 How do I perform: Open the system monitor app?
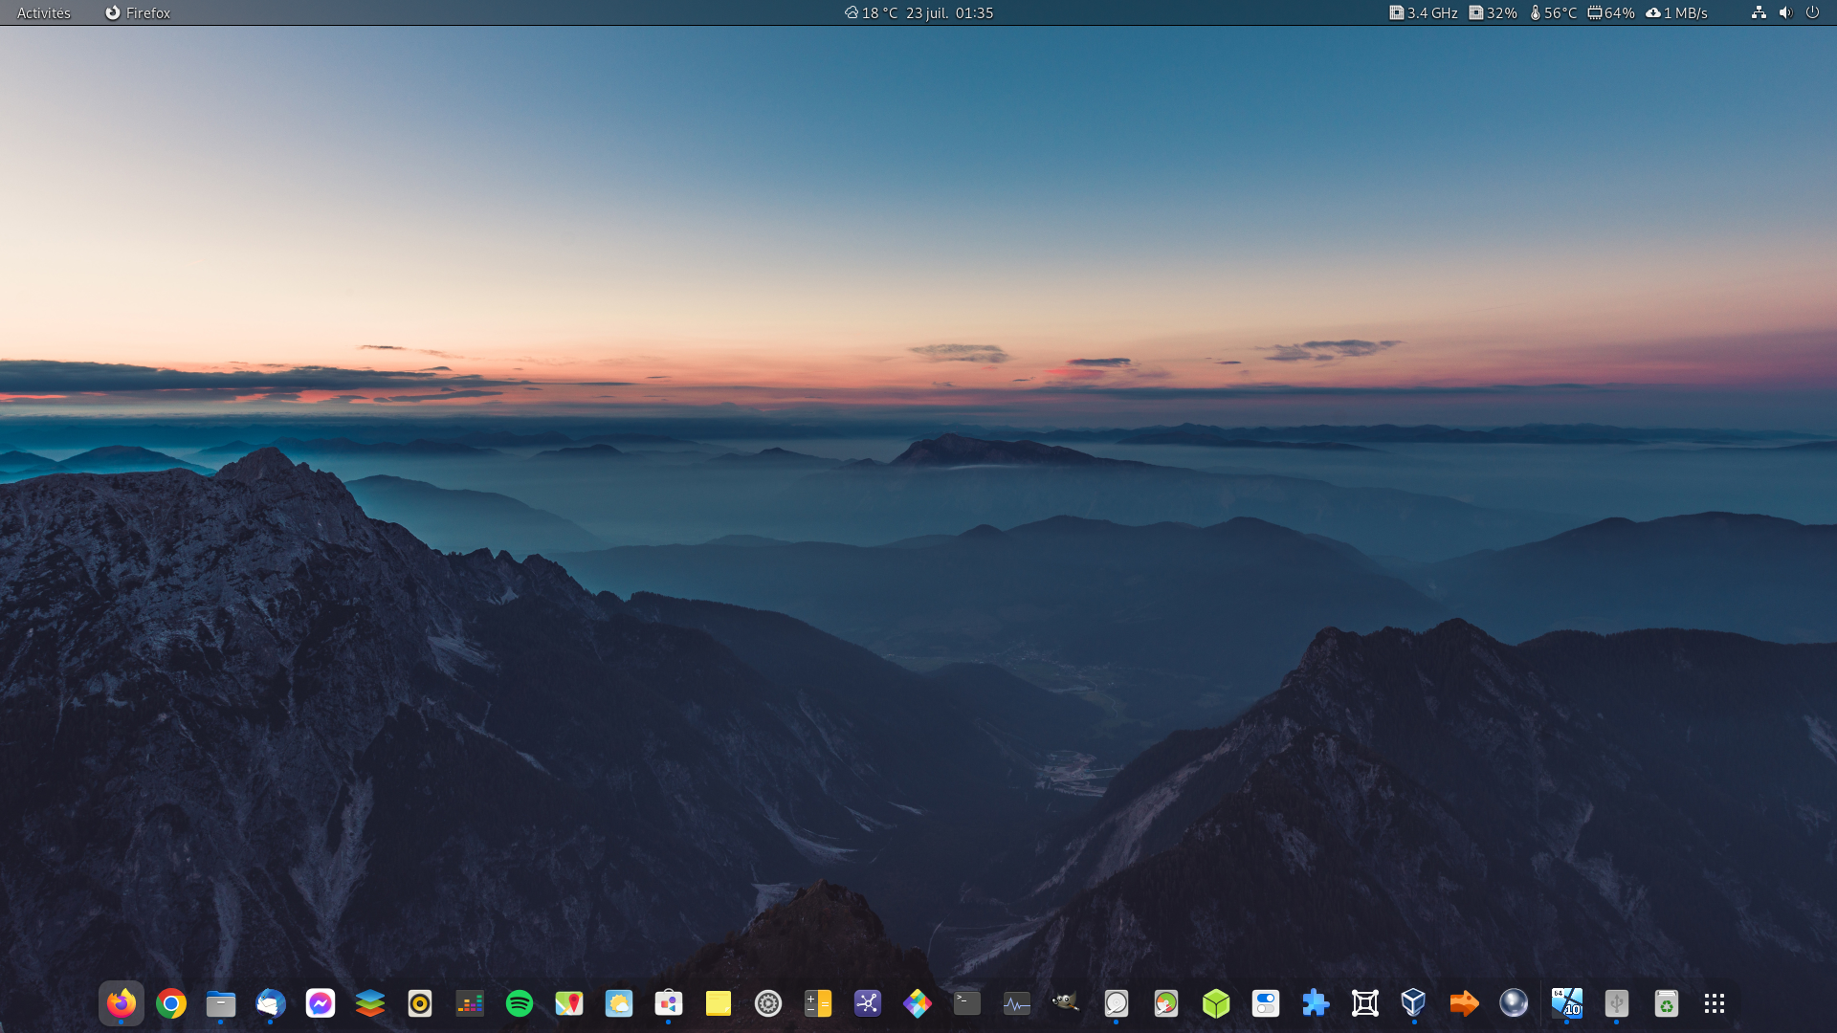coord(1016,1003)
